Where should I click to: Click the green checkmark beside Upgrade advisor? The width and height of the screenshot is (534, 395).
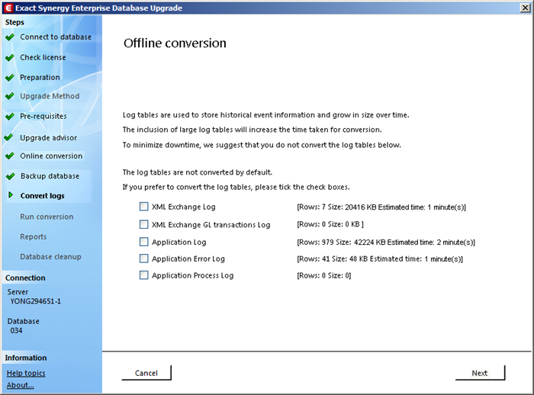pyautogui.click(x=8, y=137)
